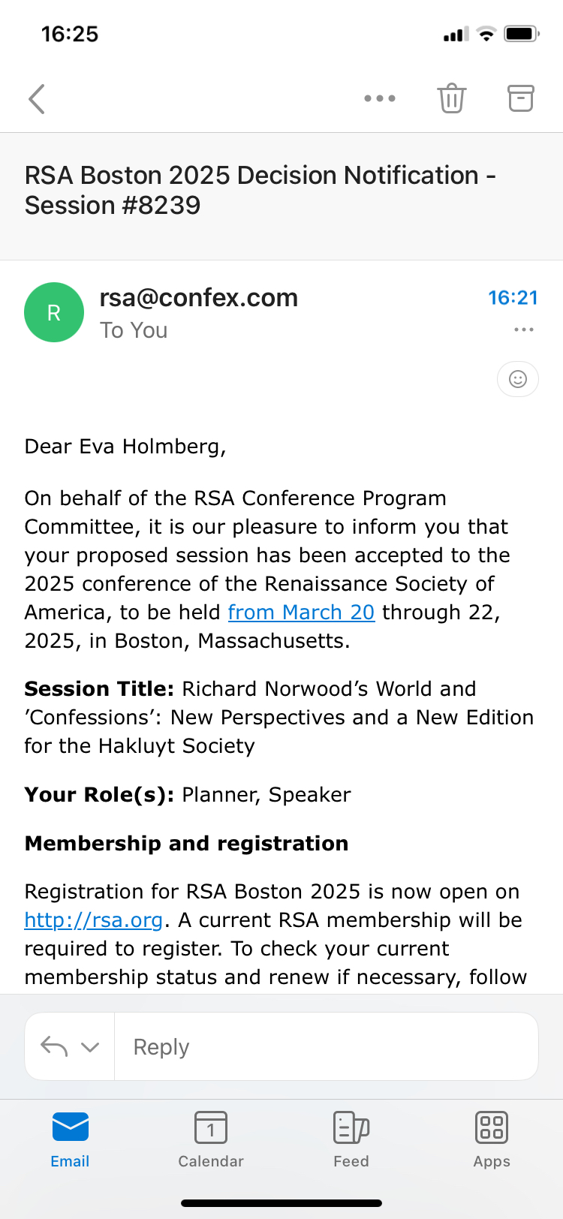
Task: Switch to the Calendar tab
Action: coord(211,1139)
